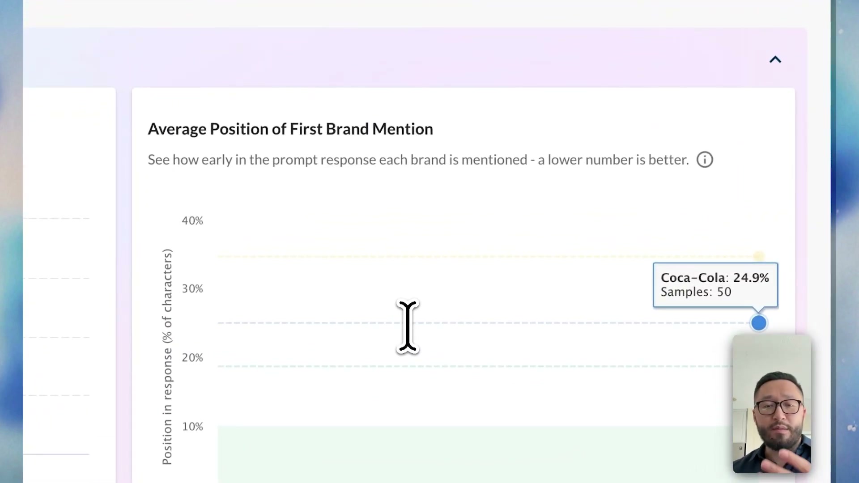Click the 10% label on the y-axis

pos(192,426)
